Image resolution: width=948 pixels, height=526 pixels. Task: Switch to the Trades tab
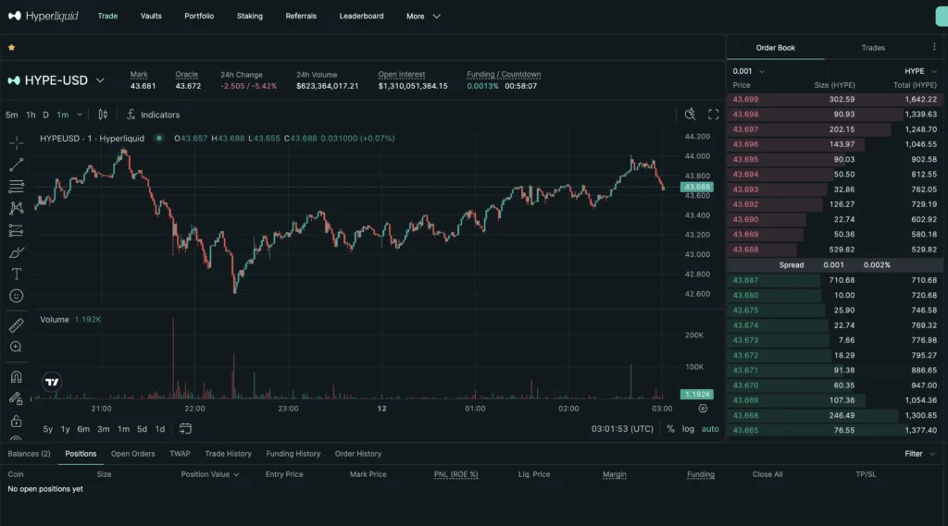tap(873, 48)
